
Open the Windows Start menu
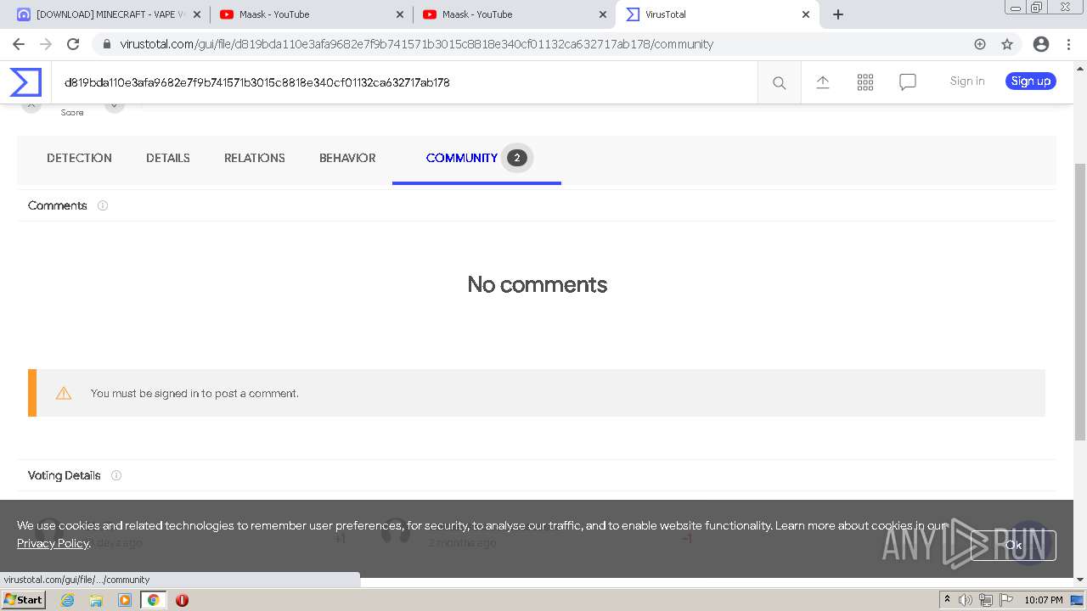tap(23, 599)
